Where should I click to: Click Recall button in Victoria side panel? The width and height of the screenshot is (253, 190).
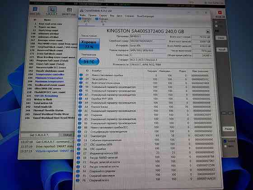coord(222,50)
